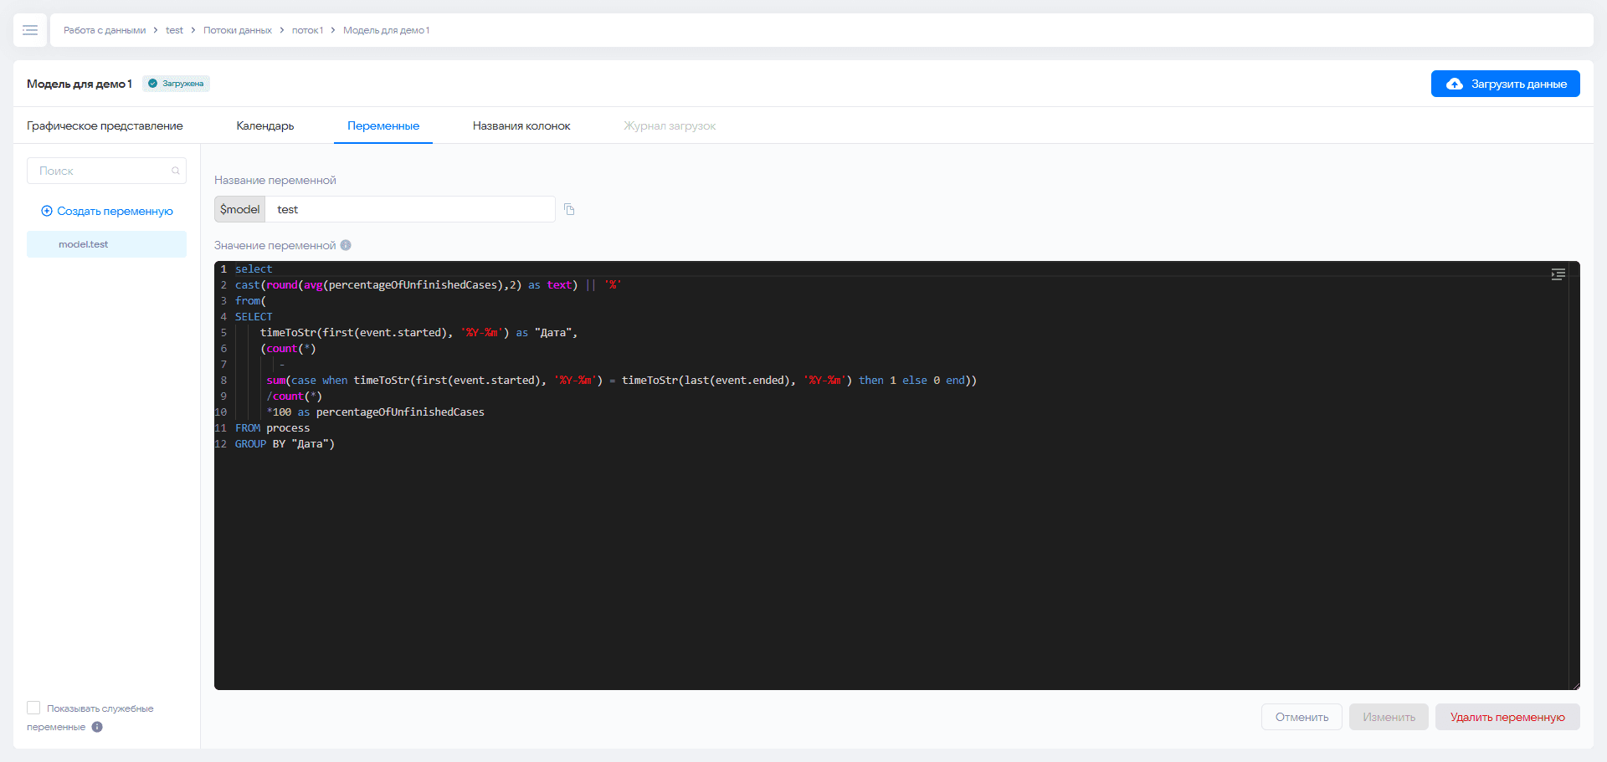The image size is (1607, 762).
Task: Switch to 'Календарь' tab
Action: [x=265, y=125]
